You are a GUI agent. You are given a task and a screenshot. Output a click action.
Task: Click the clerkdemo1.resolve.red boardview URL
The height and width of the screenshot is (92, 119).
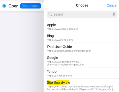click(82, 88)
